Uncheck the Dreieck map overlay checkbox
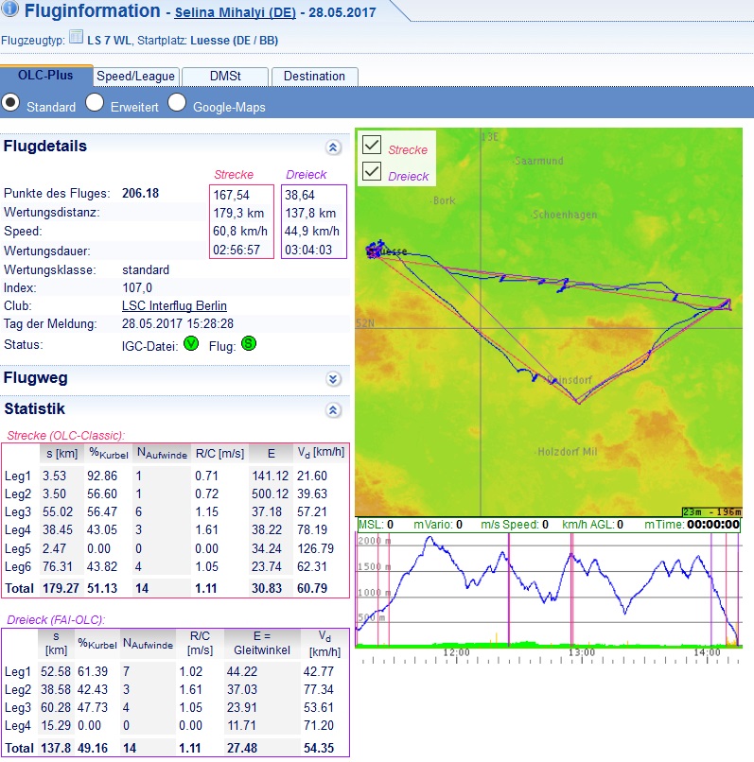Screen dimensions: 754x762 pyautogui.click(x=372, y=172)
